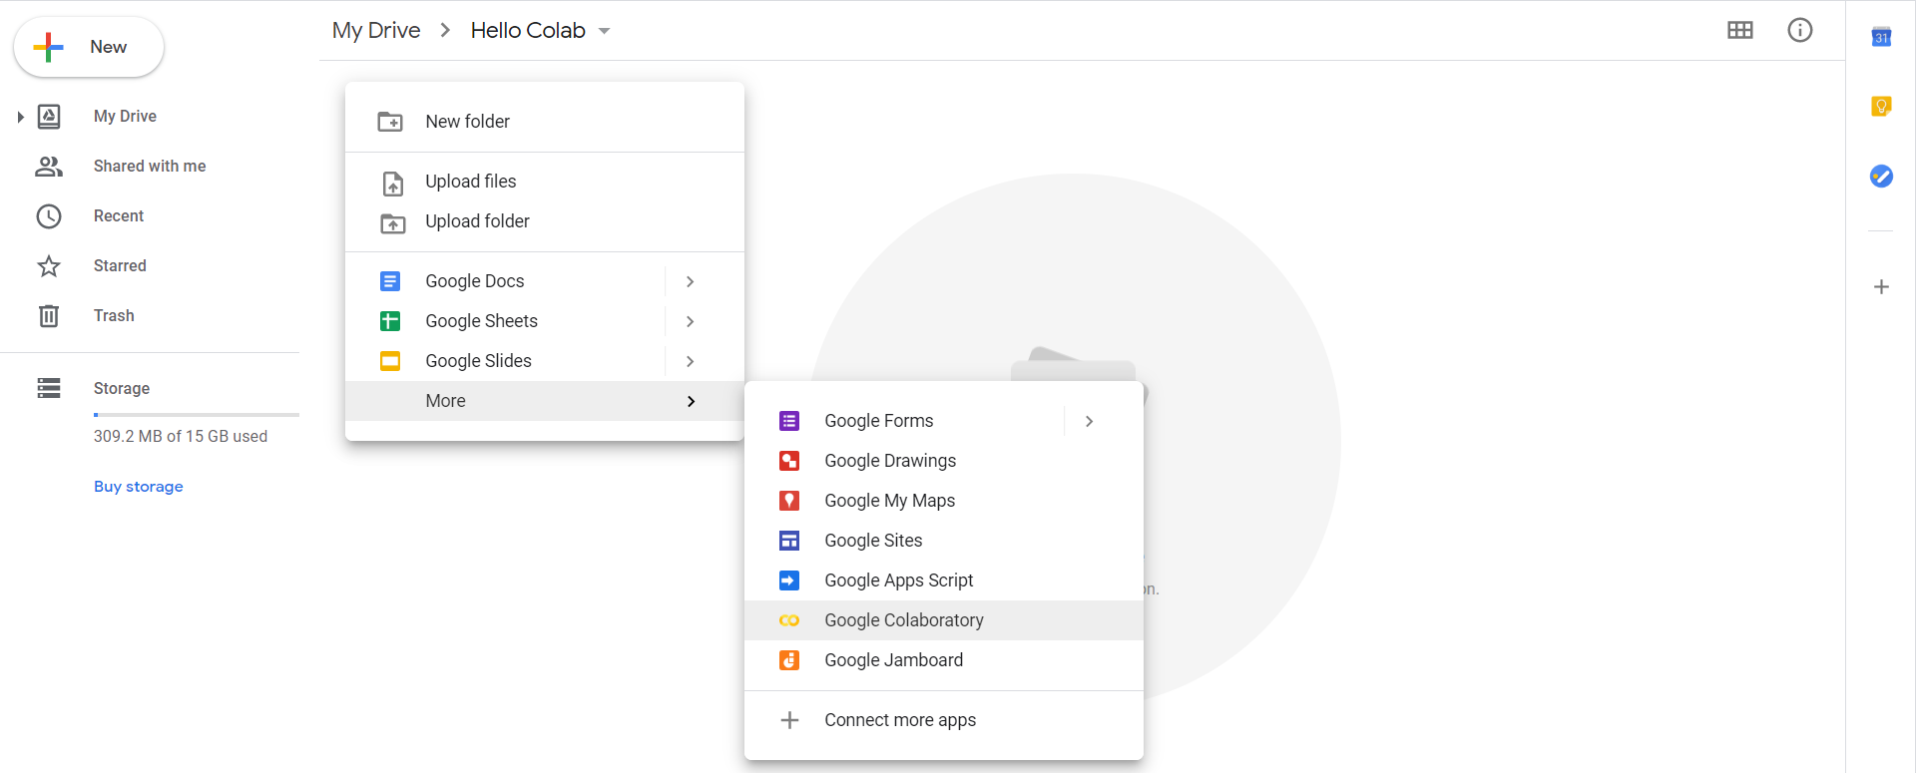Select Google Drawings

pyautogui.click(x=944, y=461)
